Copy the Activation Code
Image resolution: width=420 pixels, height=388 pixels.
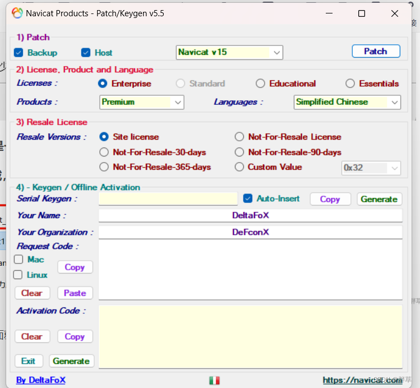75,336
